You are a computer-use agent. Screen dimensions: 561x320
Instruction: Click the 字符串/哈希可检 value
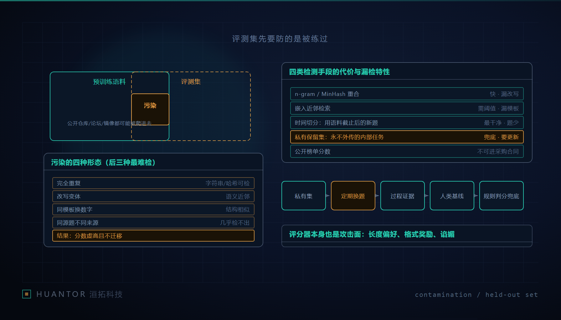228,183
